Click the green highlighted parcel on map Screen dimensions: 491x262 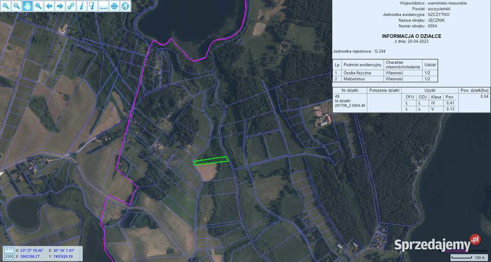(x=211, y=160)
